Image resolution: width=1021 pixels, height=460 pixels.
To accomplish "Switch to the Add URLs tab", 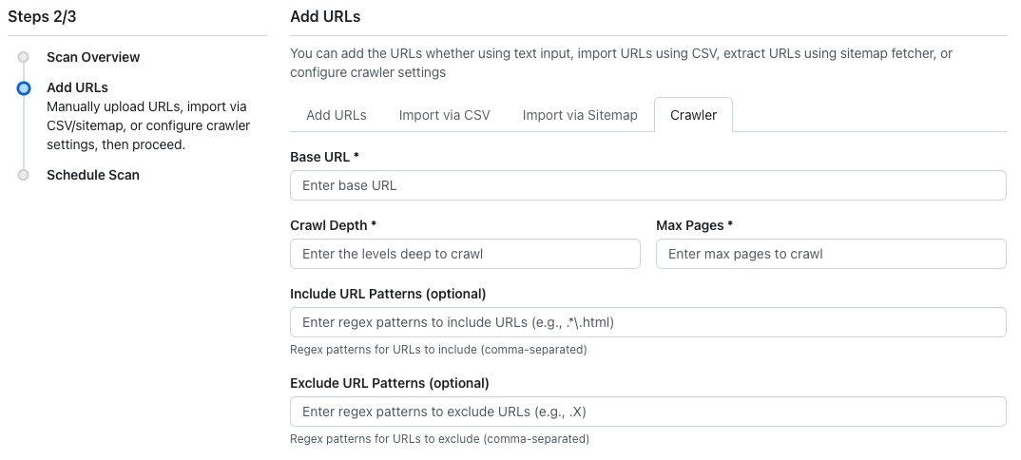I will 336,115.
